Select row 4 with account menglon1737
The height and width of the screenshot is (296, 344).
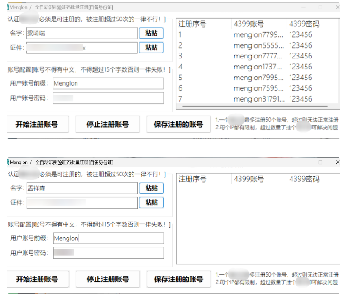tap(258, 67)
